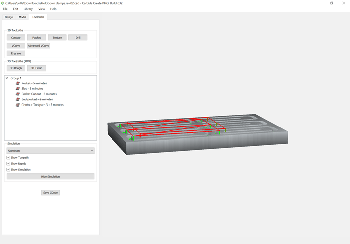The height and width of the screenshot is (244, 350).
Task: Click the Hide Simulation button
Action: [50, 177]
